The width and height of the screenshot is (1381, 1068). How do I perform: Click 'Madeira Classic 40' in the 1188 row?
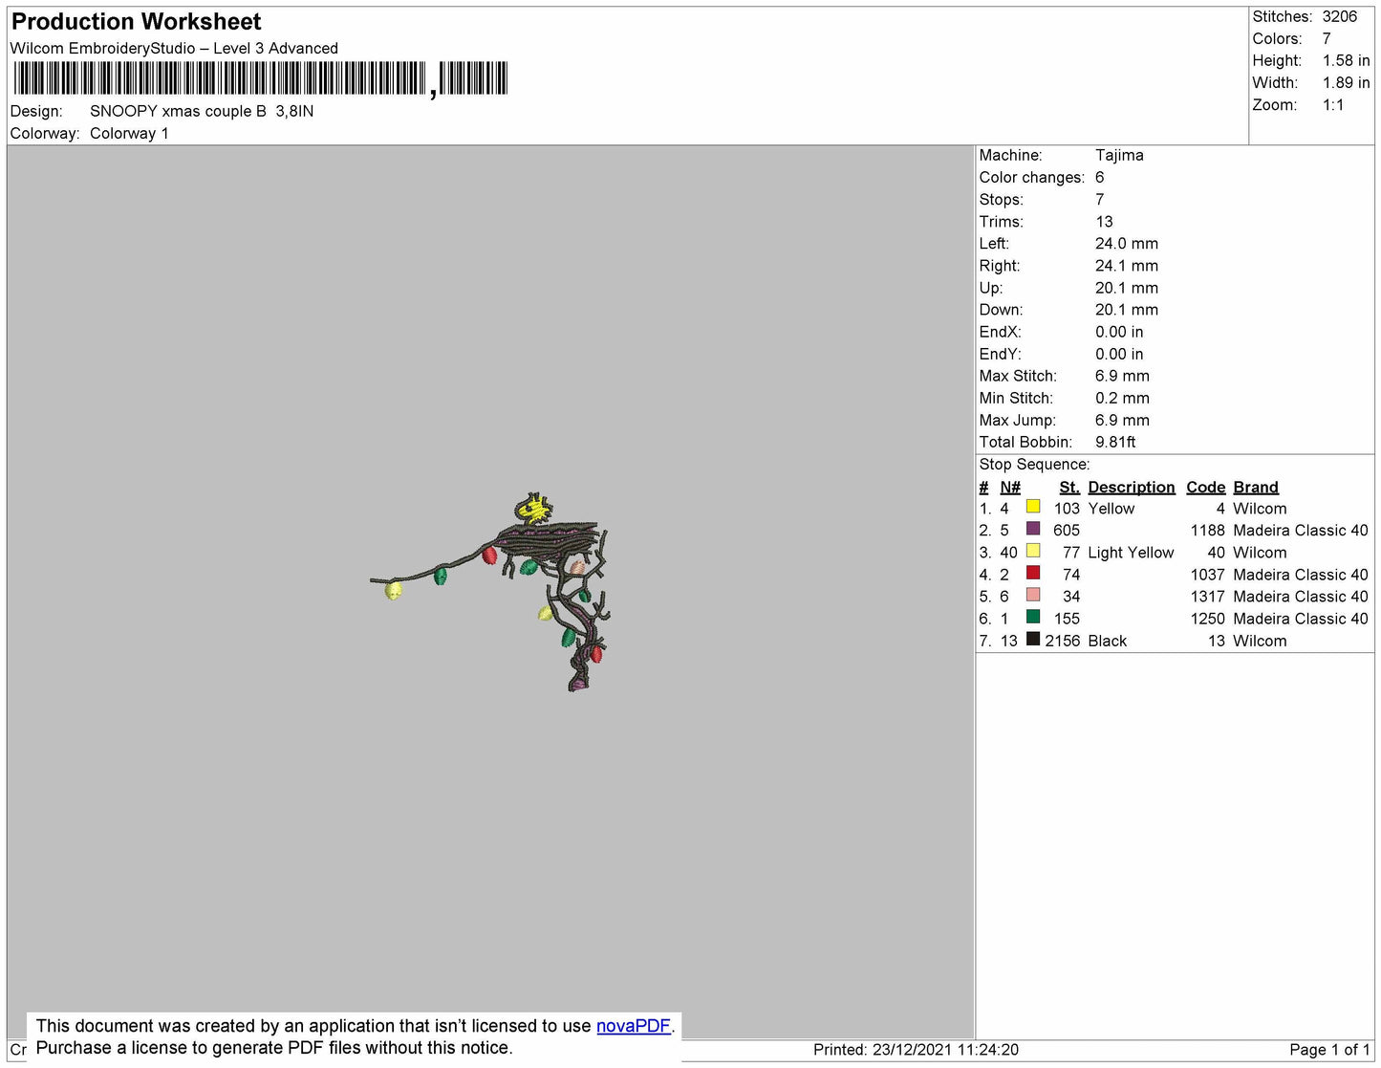click(x=1301, y=530)
